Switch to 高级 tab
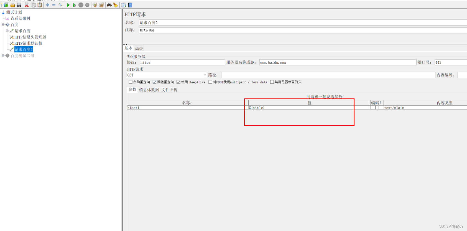467x231 pixels. [x=139, y=49]
